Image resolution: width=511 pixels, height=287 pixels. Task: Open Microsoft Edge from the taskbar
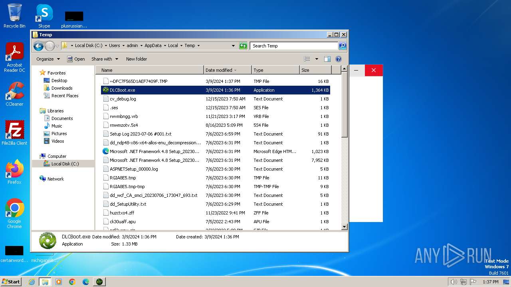[85, 282]
